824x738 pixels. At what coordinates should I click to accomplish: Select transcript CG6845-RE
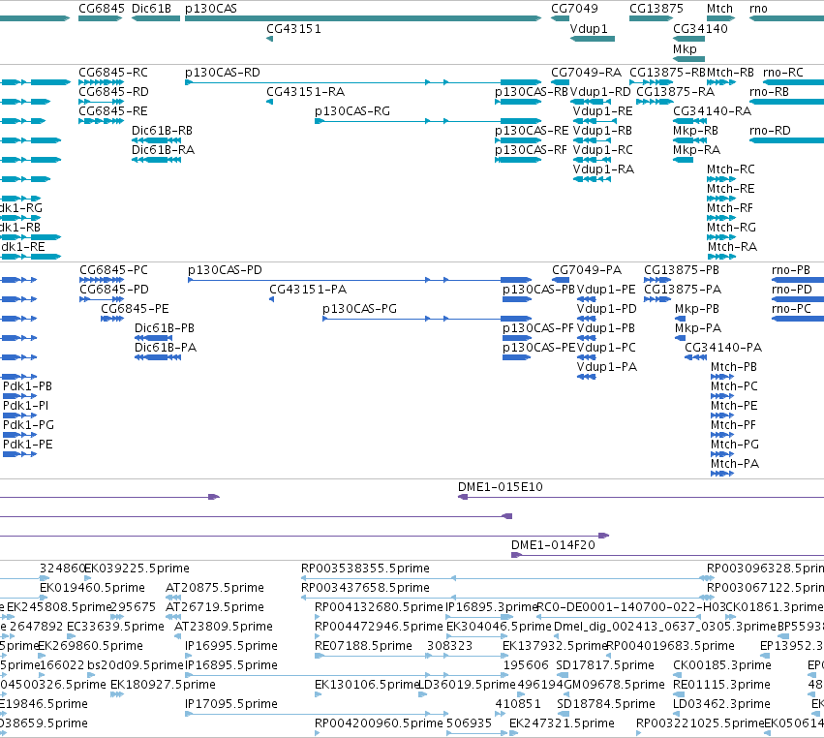click(x=113, y=111)
